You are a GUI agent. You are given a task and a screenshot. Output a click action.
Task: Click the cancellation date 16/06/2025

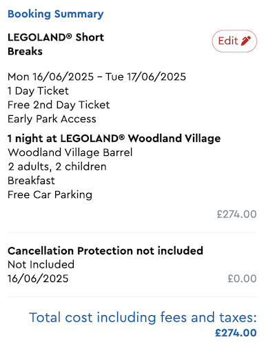click(38, 279)
